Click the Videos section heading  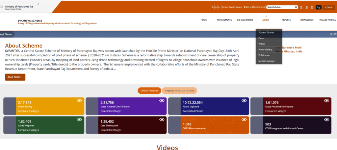point(167,148)
